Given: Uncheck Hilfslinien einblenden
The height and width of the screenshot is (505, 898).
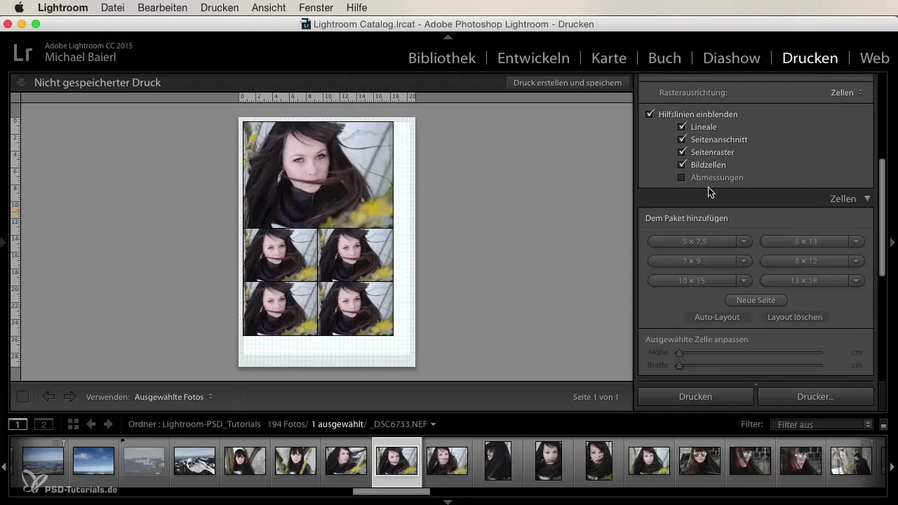Looking at the screenshot, I should pyautogui.click(x=650, y=114).
